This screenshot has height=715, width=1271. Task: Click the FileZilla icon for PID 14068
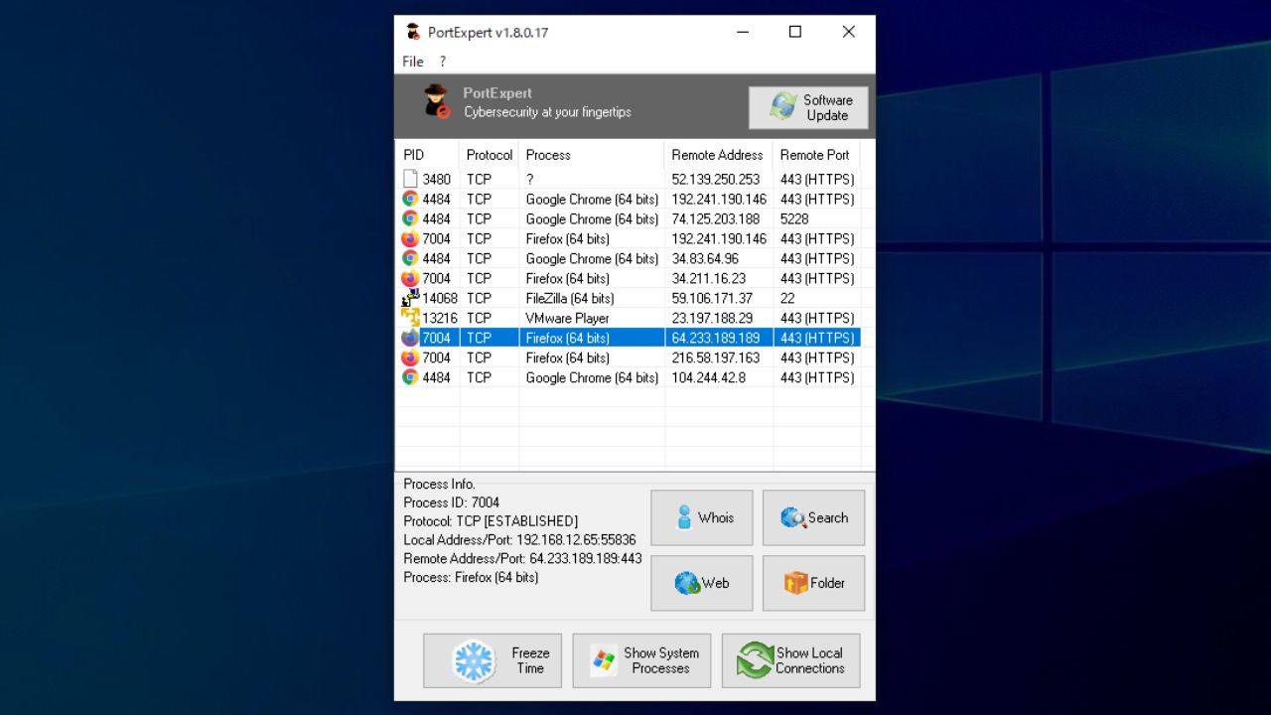[x=410, y=298]
